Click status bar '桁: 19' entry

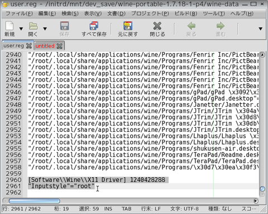61,209
